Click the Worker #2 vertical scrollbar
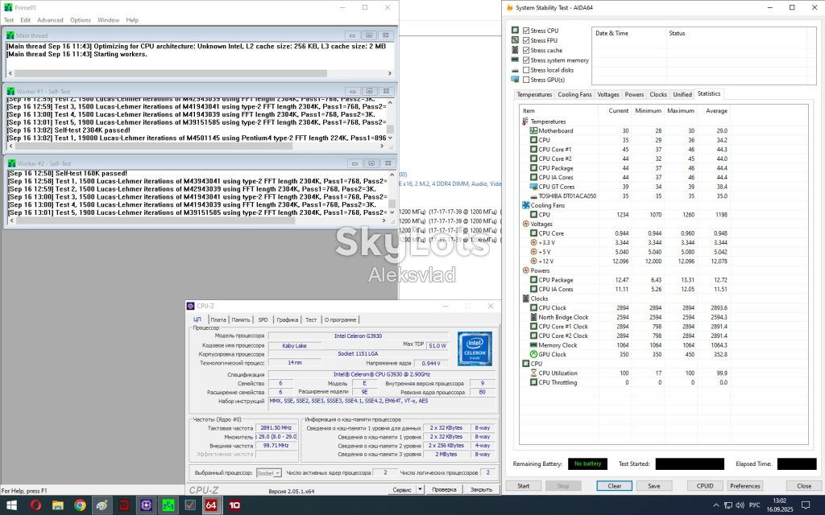 click(x=392, y=192)
